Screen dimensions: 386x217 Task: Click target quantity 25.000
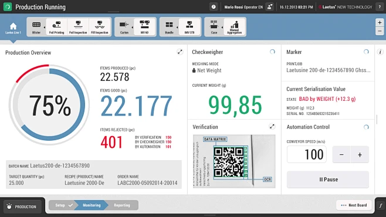tap(16, 183)
